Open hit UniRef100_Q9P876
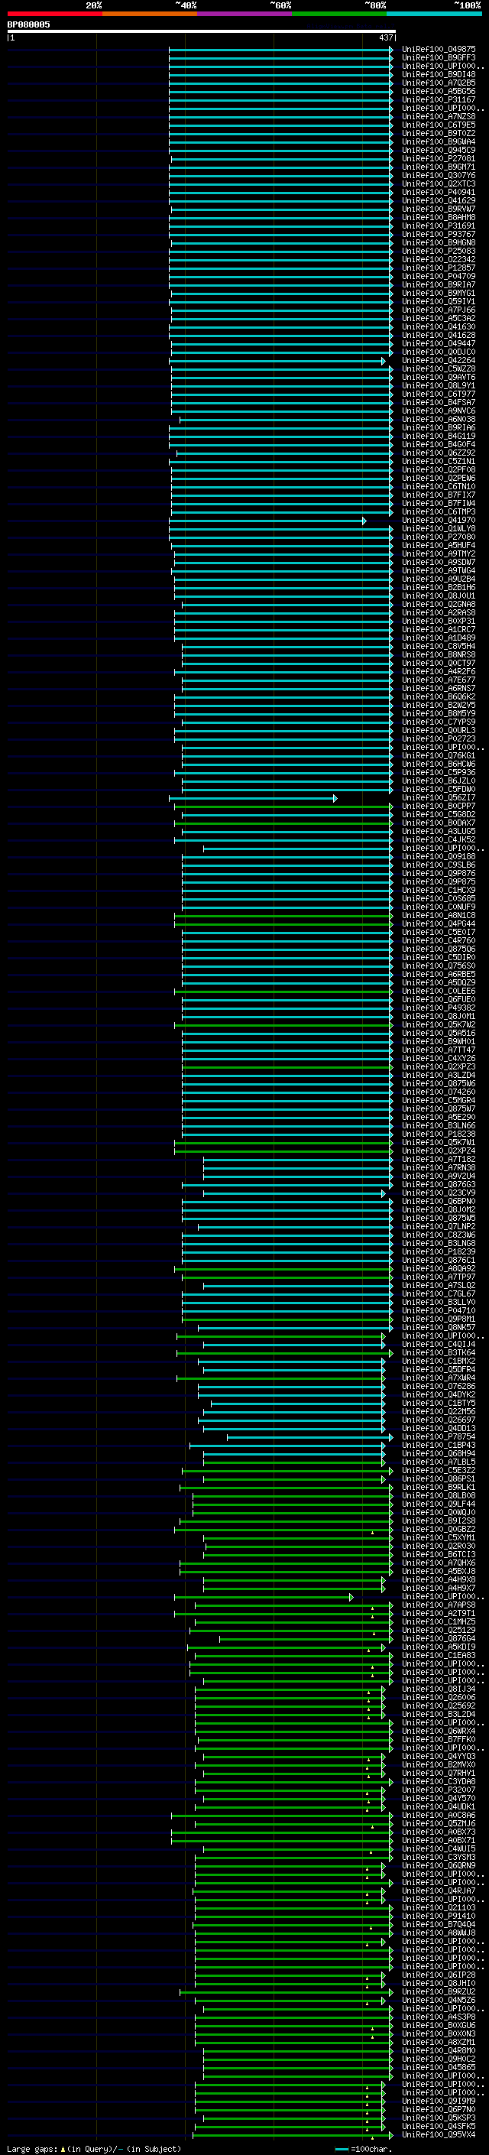The width and height of the screenshot is (489, 2155). [439, 873]
